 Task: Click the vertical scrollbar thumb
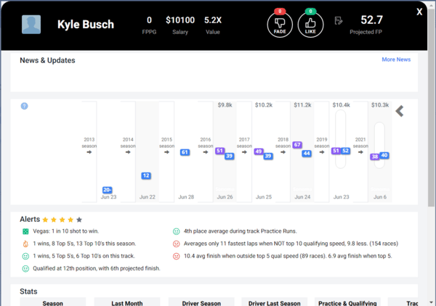[x=431, y=107]
